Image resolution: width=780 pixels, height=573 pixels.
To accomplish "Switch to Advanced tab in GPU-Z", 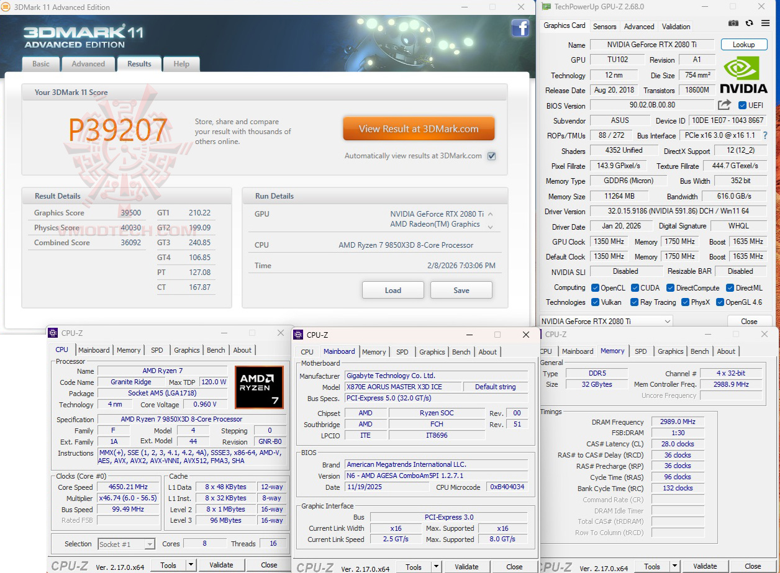I will pyautogui.click(x=639, y=27).
